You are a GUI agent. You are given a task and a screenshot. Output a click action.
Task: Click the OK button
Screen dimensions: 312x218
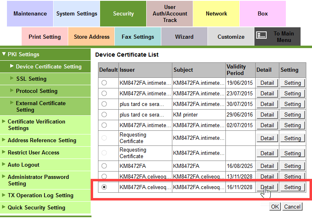[275, 207]
